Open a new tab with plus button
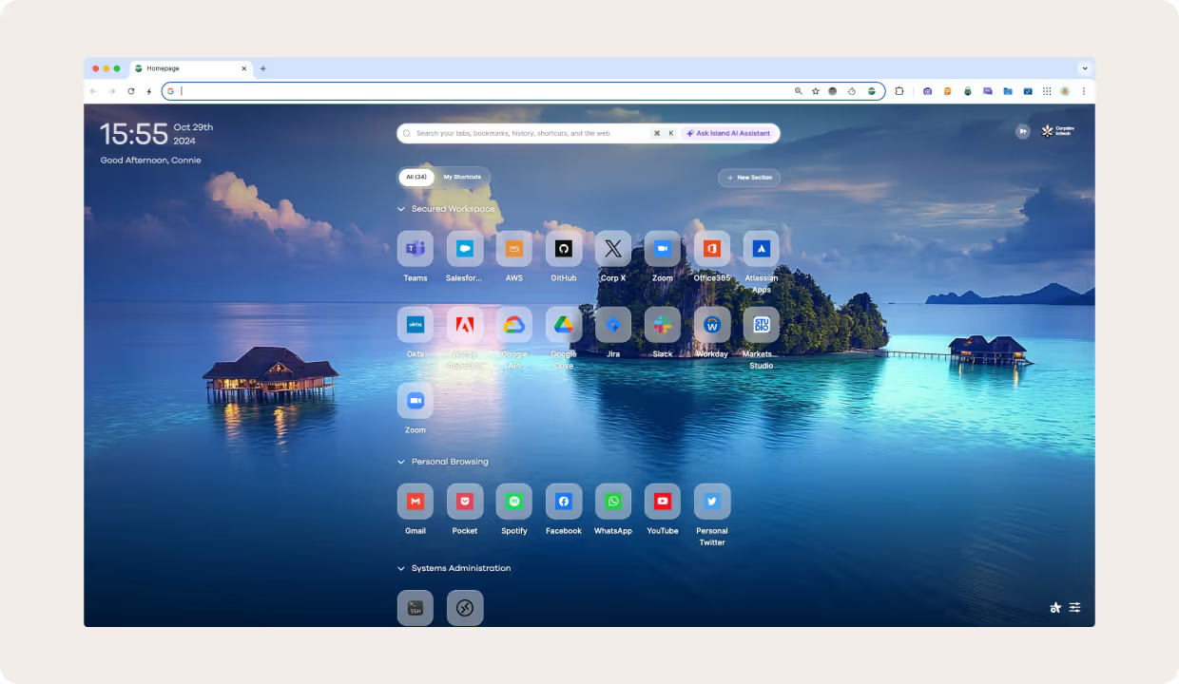This screenshot has height=684, width=1179. click(263, 68)
